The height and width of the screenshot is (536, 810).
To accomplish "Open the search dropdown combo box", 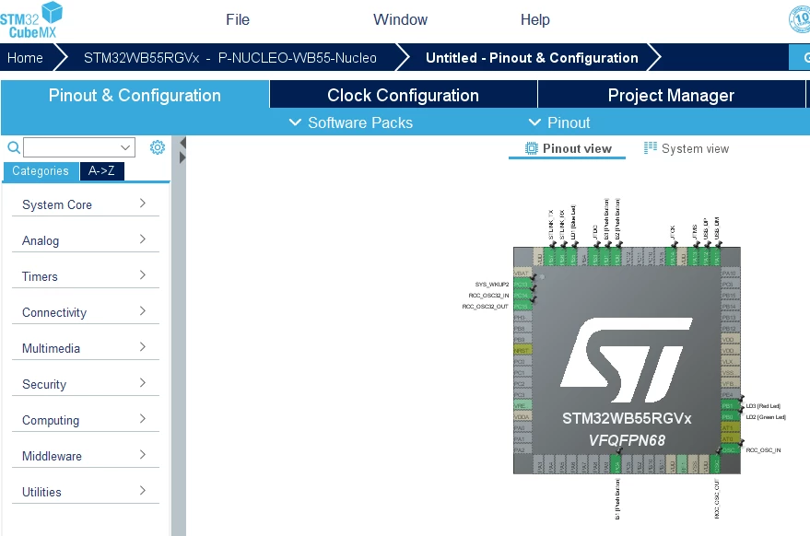I will click(79, 147).
